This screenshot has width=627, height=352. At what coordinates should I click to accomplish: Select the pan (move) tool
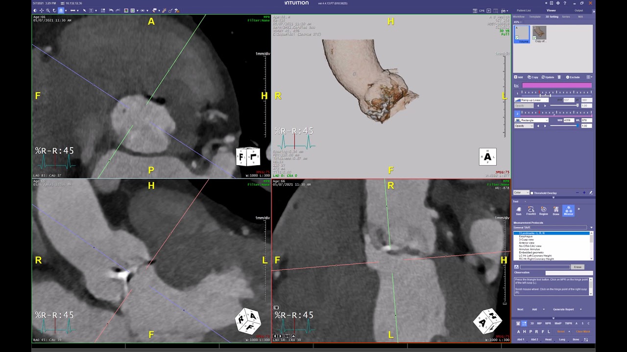click(42, 10)
